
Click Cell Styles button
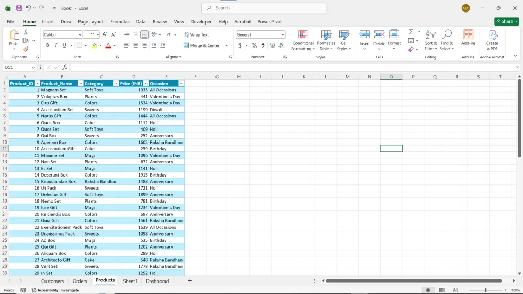coord(344,40)
